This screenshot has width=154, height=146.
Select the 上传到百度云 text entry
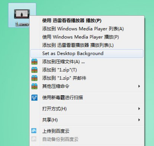[x=56, y=131]
